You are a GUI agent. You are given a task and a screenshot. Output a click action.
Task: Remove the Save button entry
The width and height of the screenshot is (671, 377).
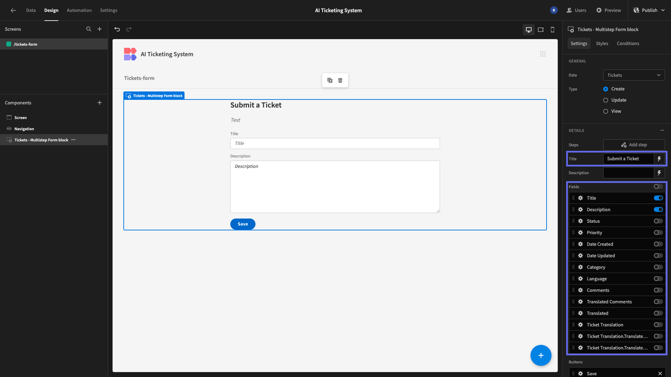point(660,374)
